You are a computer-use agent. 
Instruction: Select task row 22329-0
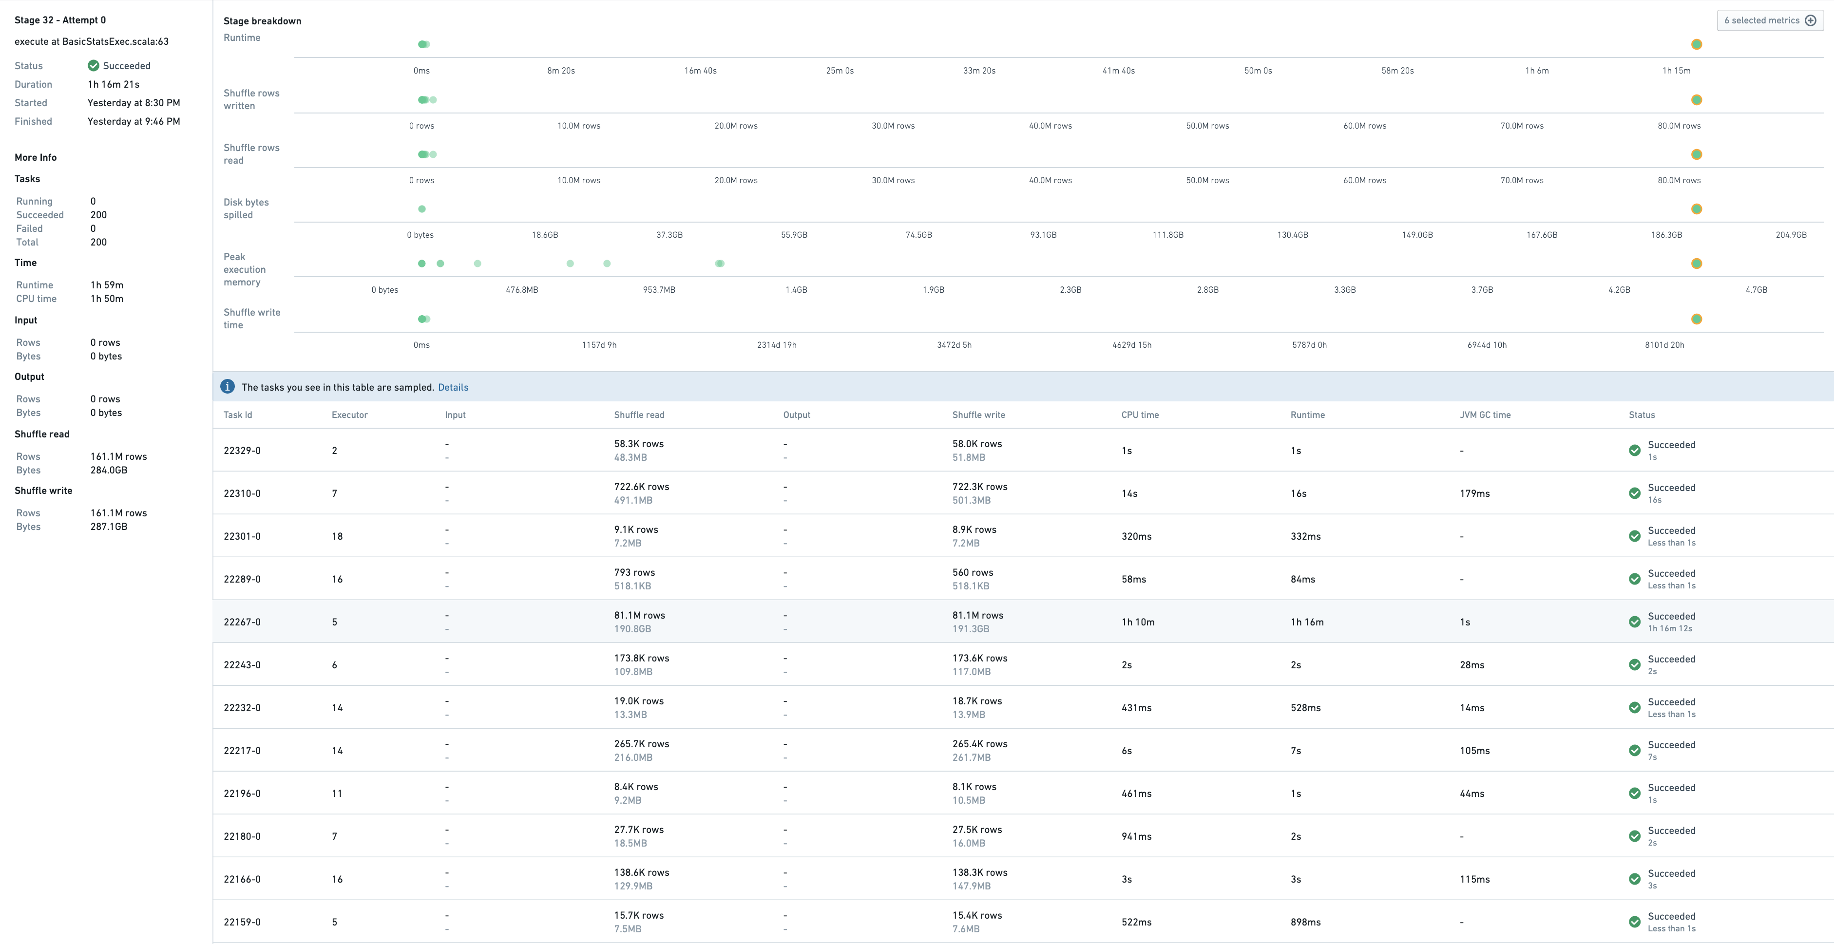[1023, 450]
